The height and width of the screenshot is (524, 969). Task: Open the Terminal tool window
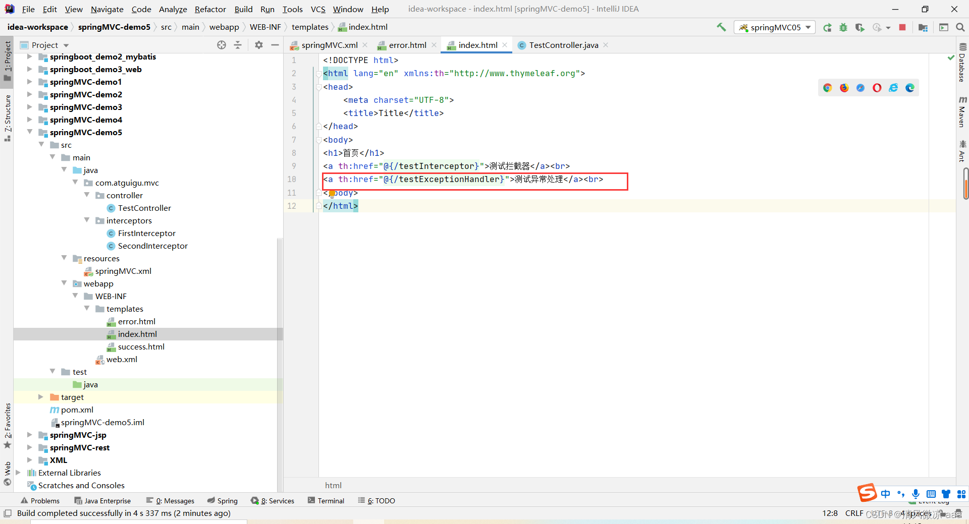(x=326, y=501)
